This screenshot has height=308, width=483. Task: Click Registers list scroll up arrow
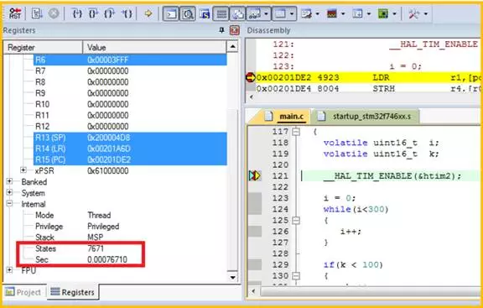[x=232, y=47]
